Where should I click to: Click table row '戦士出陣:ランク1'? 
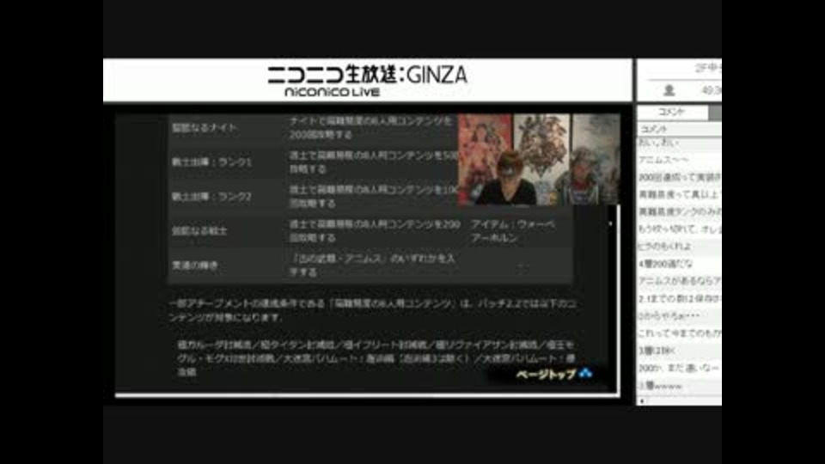pos(370,162)
